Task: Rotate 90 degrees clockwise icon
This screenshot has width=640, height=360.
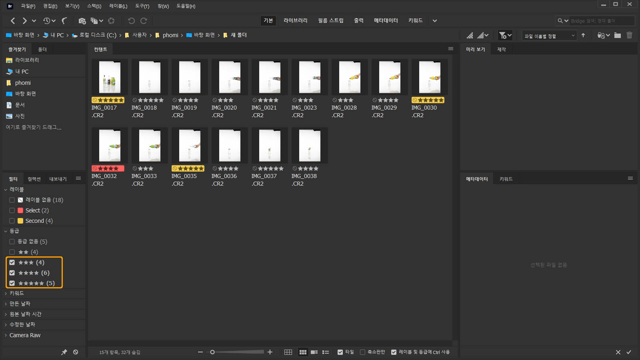Action: [x=144, y=21]
